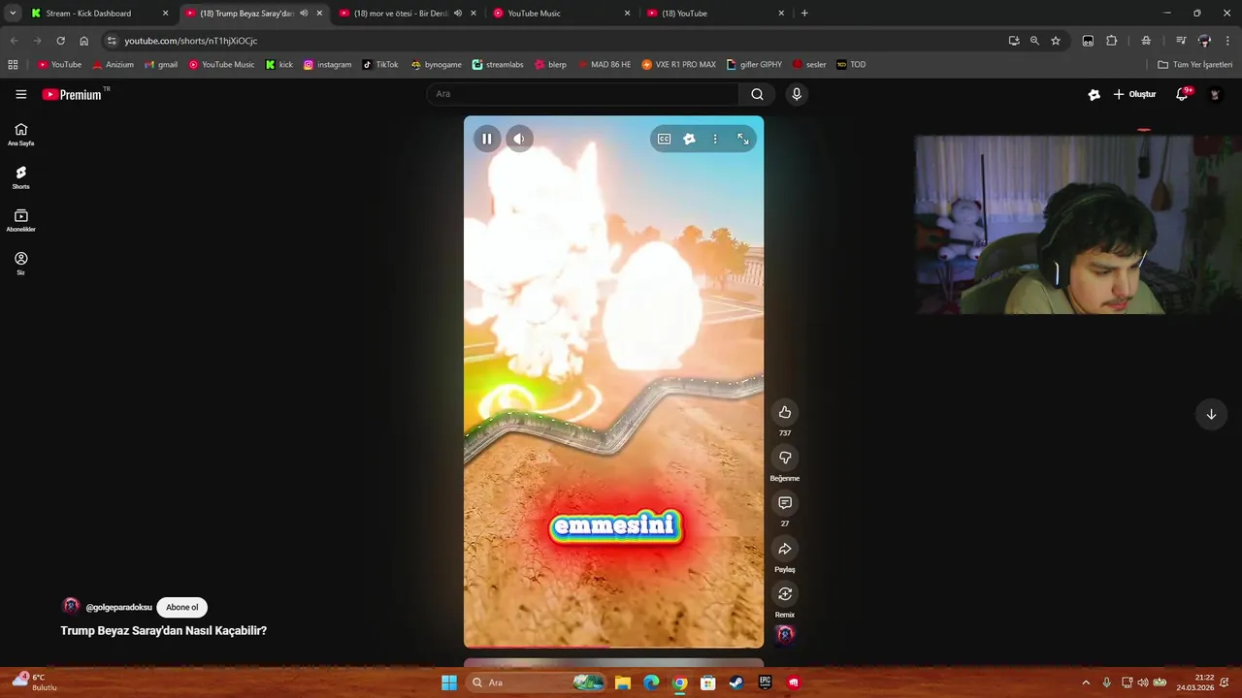Open the volume icon in system tray
Screen dimensions: 1242x698
coord(1142,682)
